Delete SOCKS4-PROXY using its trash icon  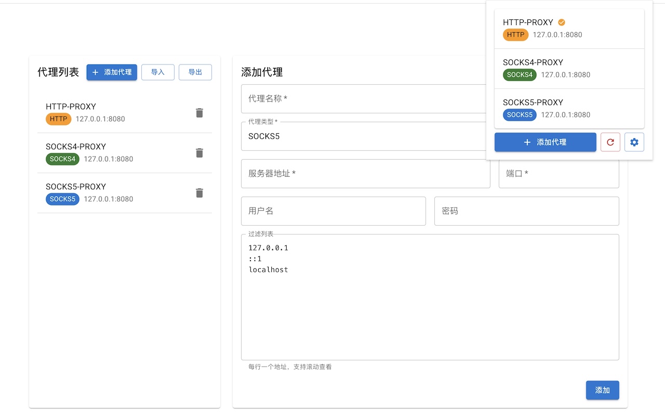point(199,153)
